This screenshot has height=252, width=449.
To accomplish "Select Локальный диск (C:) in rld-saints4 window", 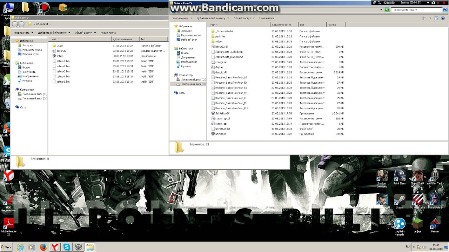I will 32,94.
